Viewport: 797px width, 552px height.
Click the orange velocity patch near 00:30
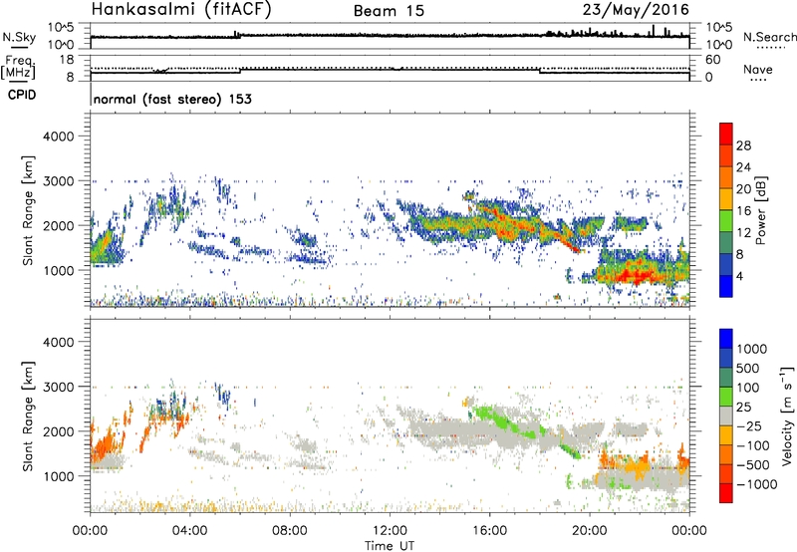click(x=105, y=443)
